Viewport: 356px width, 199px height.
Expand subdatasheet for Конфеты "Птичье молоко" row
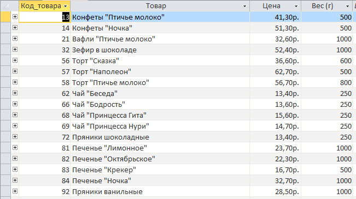pos(15,17)
